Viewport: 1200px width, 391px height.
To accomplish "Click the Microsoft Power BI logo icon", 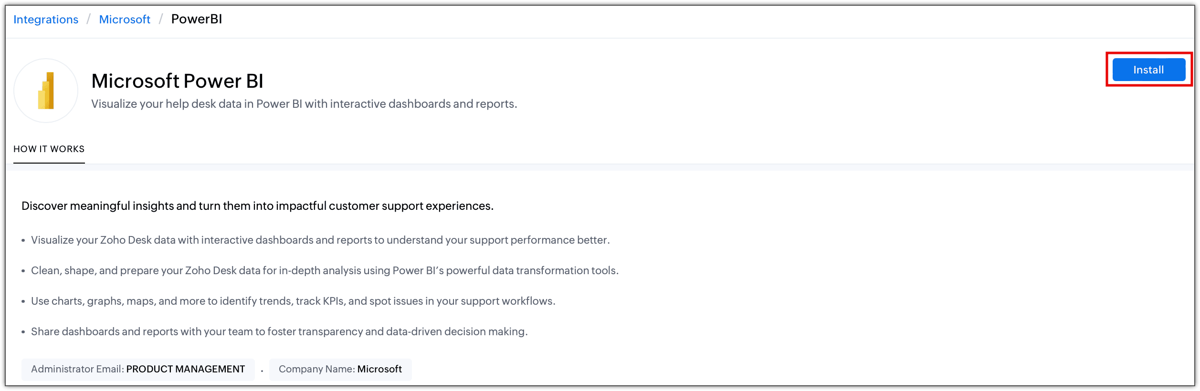I will tap(46, 91).
